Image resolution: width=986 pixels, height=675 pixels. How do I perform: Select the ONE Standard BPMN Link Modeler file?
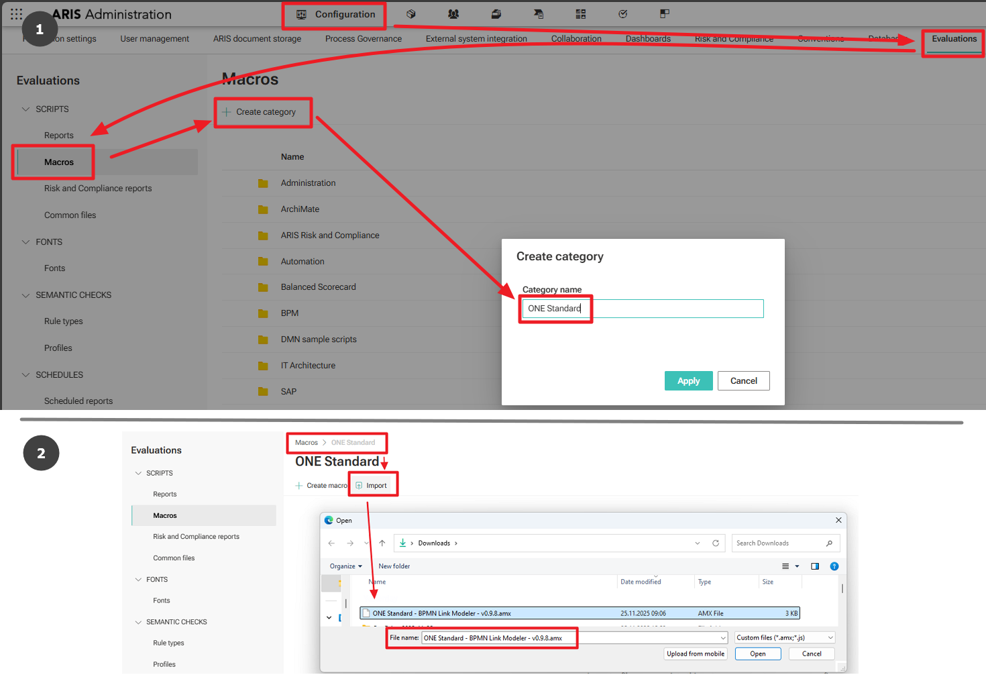[x=442, y=613]
